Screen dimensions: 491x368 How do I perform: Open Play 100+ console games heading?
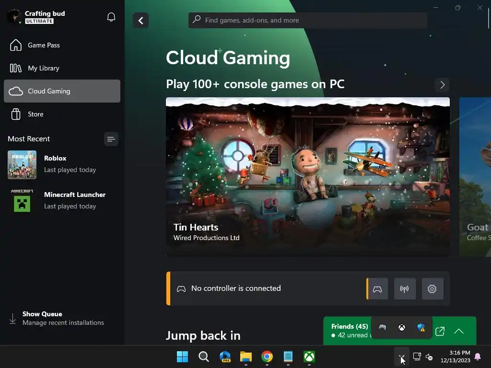255,84
